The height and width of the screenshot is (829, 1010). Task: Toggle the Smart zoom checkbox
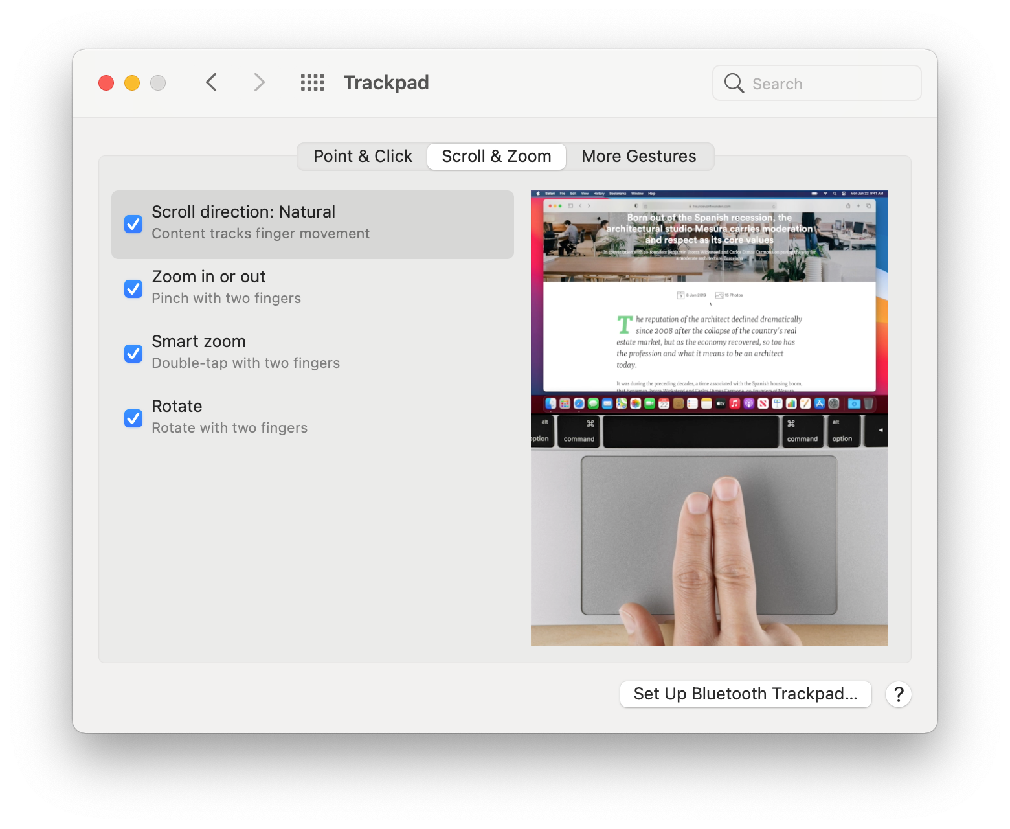(x=133, y=354)
